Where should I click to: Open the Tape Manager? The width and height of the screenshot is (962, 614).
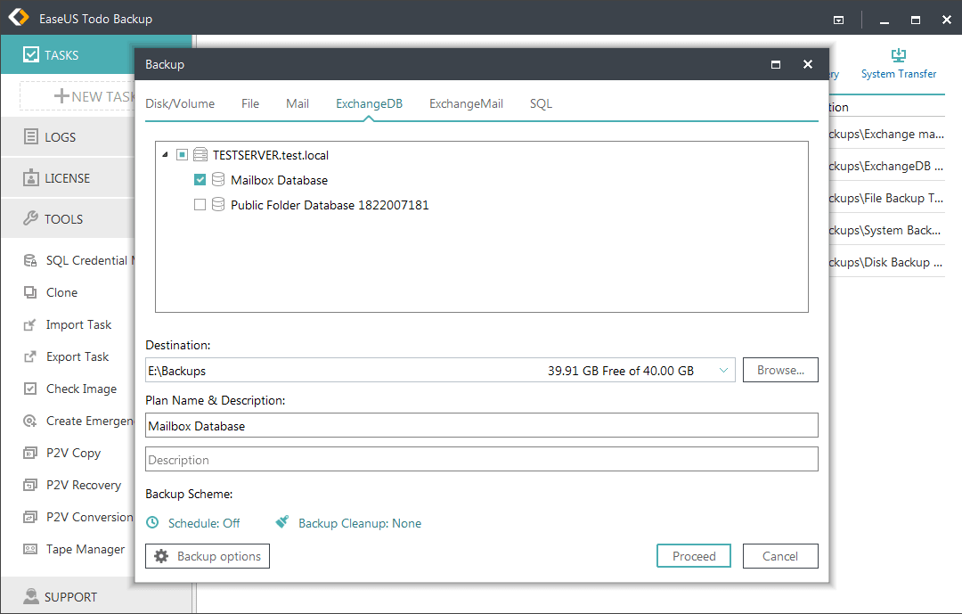click(85, 549)
